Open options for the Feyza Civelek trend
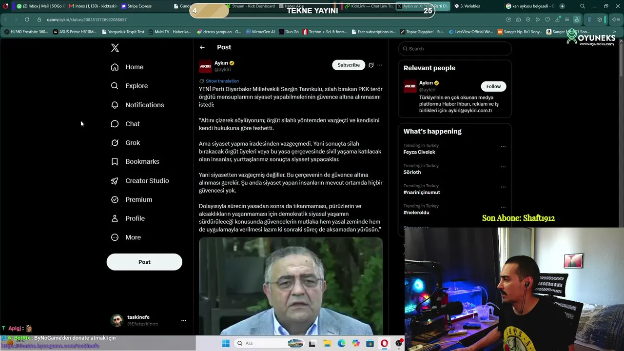 pos(503,147)
